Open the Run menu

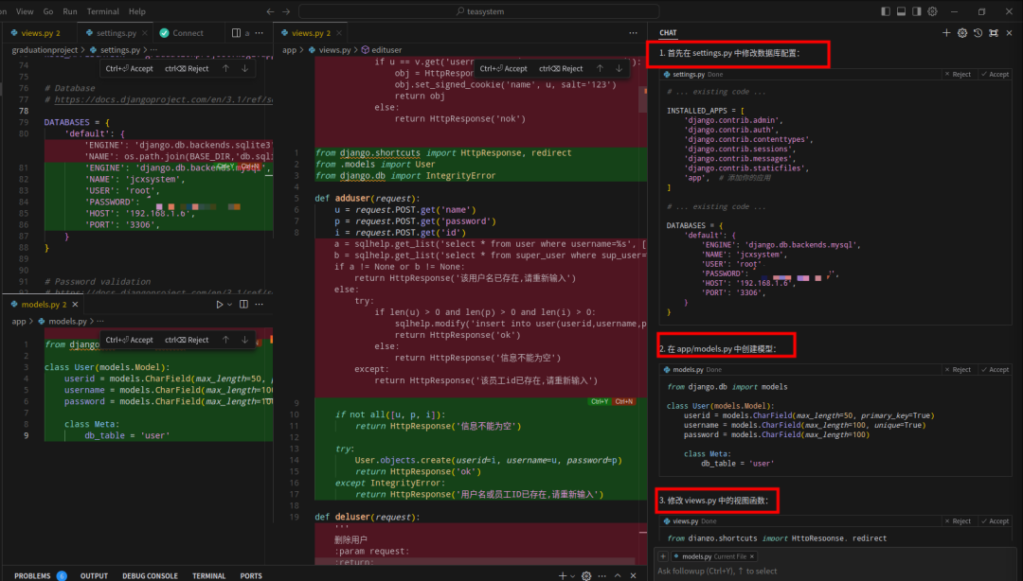pos(70,11)
